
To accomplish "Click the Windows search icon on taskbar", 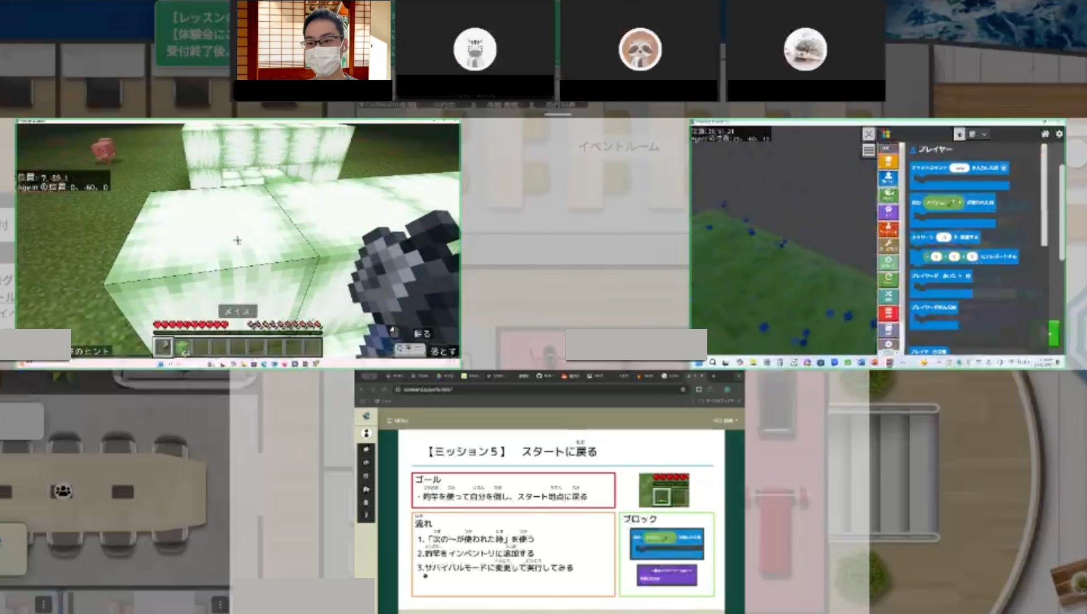I will click(x=712, y=363).
